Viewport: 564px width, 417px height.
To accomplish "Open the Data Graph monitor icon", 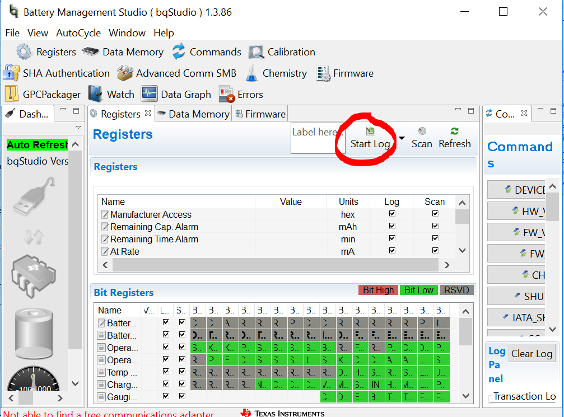I will point(149,94).
